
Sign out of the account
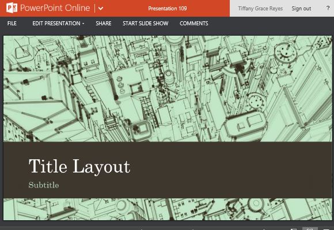(x=301, y=9)
